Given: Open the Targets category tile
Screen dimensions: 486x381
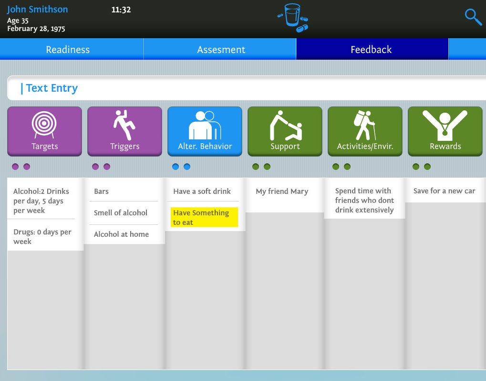Looking at the screenshot, I should [44, 131].
